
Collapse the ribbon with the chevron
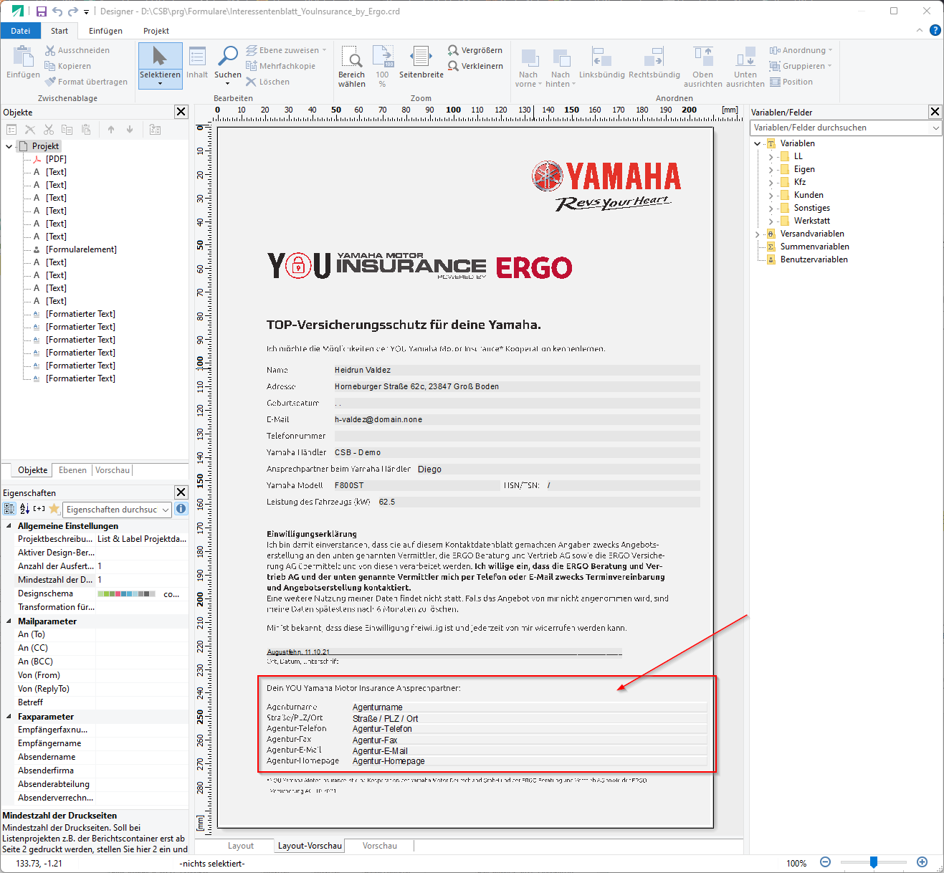coord(920,30)
